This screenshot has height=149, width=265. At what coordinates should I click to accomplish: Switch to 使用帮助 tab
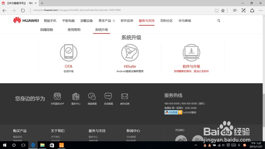point(74,30)
